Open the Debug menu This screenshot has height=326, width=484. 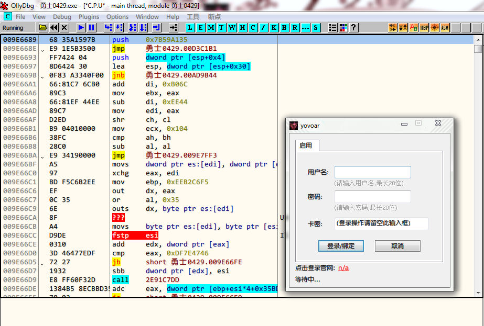62,17
